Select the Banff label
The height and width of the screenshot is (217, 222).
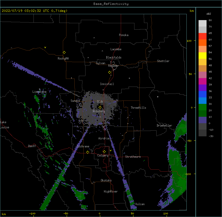click(x=32, y=146)
